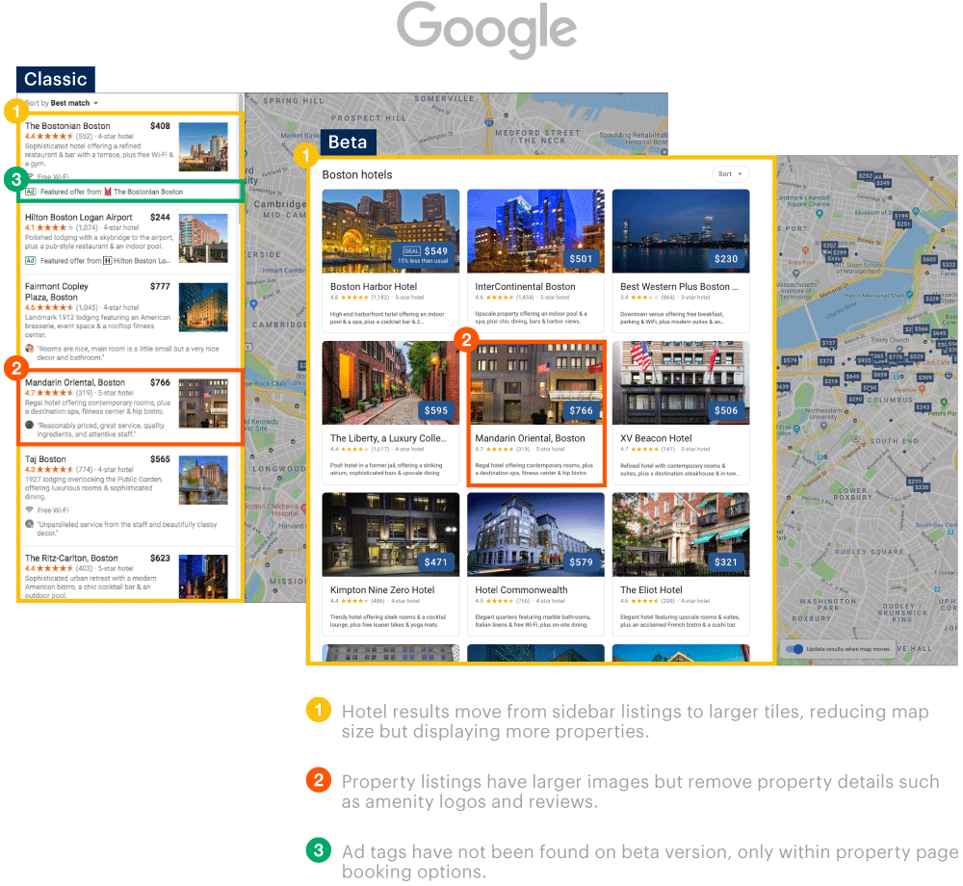Click the Hatch Memorial Shell marker on map

[x=911, y=296]
